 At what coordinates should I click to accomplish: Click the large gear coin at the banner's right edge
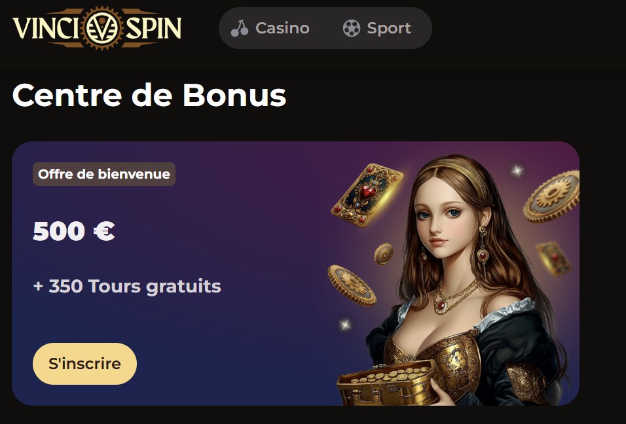553,196
